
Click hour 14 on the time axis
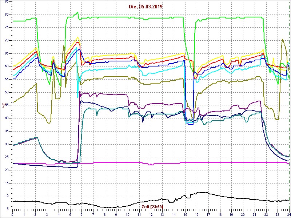174,214
